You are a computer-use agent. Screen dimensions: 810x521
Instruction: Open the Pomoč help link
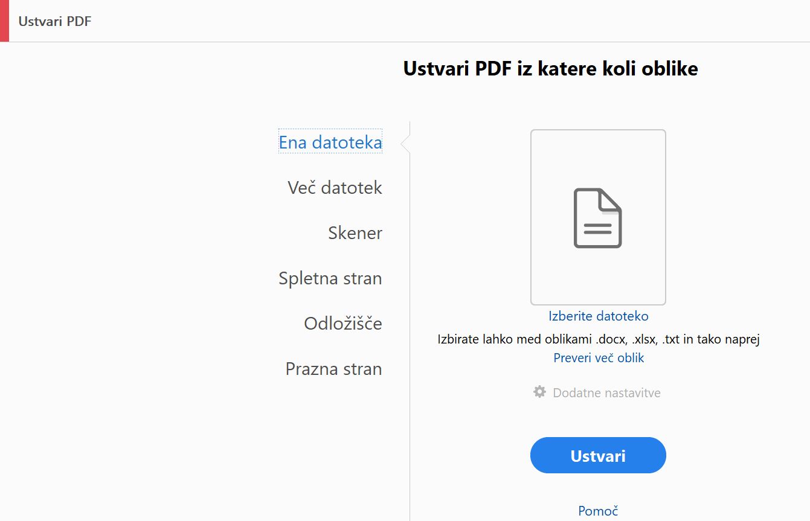click(x=597, y=511)
